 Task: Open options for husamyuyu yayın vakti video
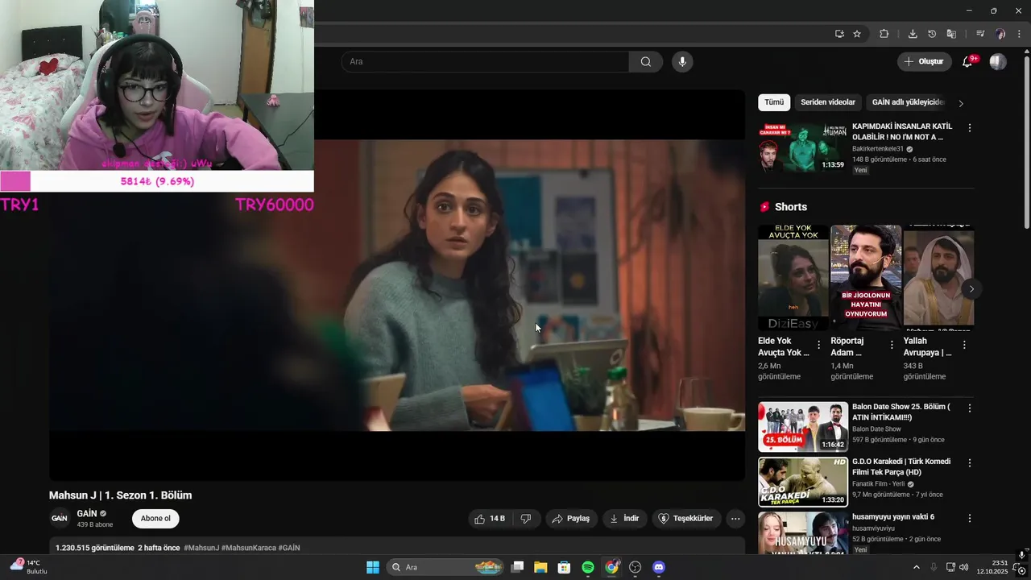click(970, 518)
